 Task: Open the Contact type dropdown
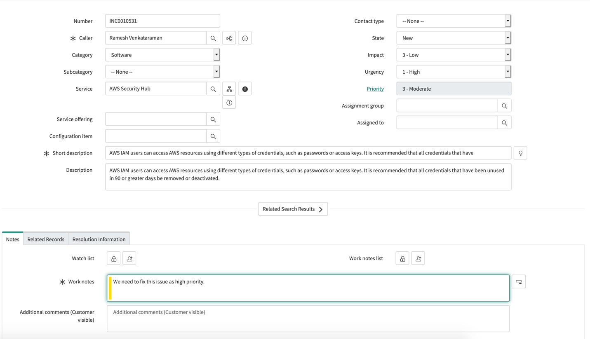(508, 21)
